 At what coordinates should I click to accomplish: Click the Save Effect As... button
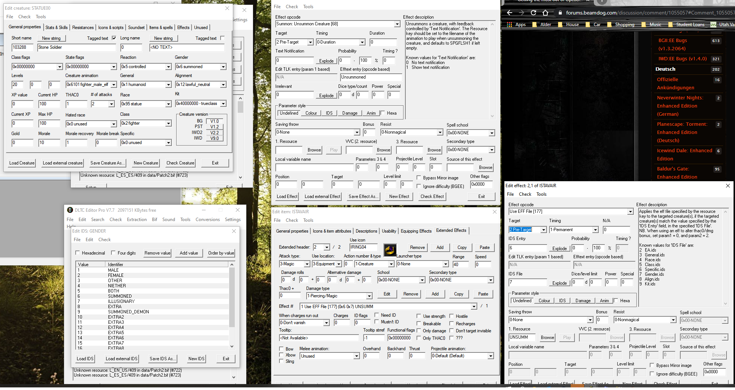tap(363, 196)
